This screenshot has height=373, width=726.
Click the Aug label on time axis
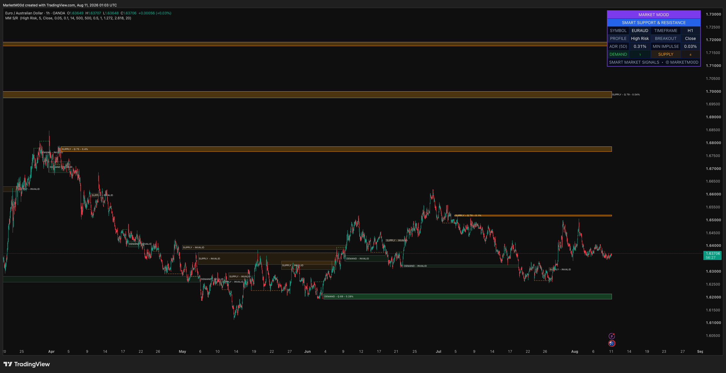pos(575,352)
